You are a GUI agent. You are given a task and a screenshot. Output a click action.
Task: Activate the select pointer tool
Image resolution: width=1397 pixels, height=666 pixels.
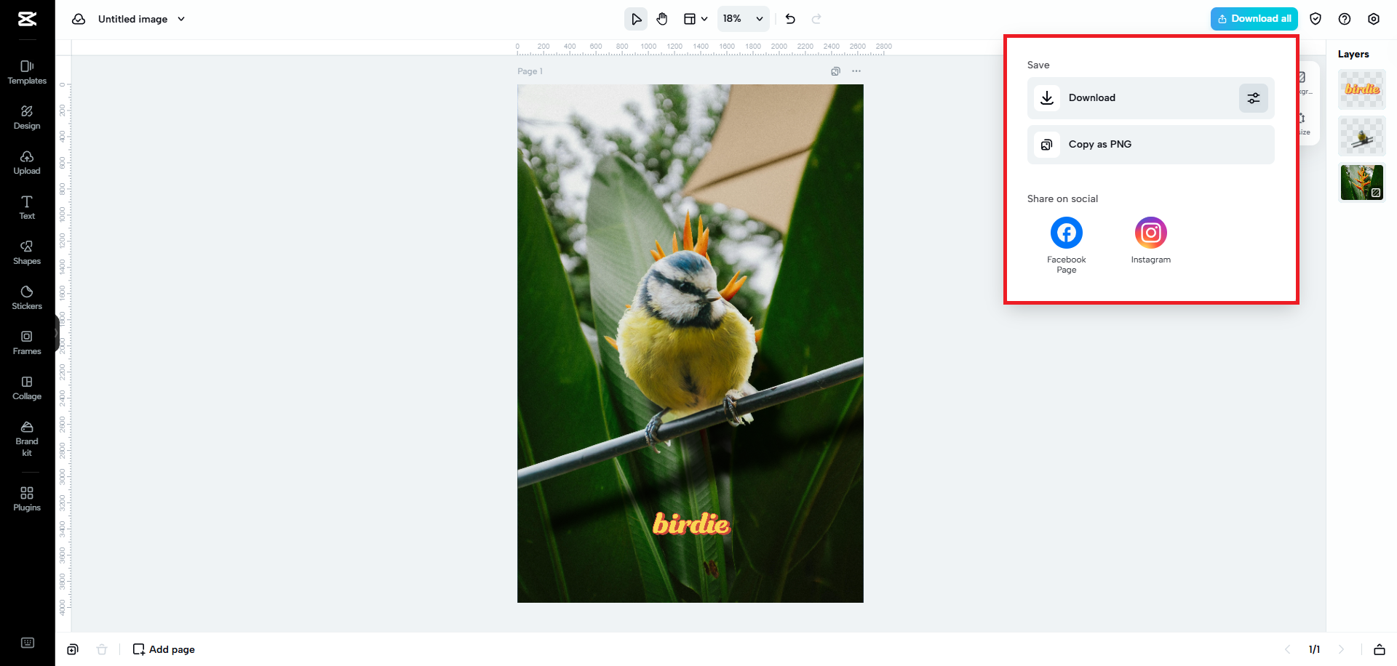coord(636,19)
